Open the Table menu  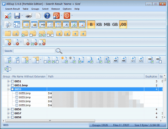coord(25,9)
